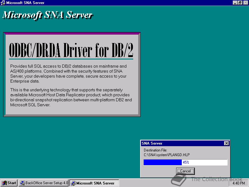249x187 pixels.
Task: Restore down the Microsoft SNA Server window
Action: click(x=240, y=3)
